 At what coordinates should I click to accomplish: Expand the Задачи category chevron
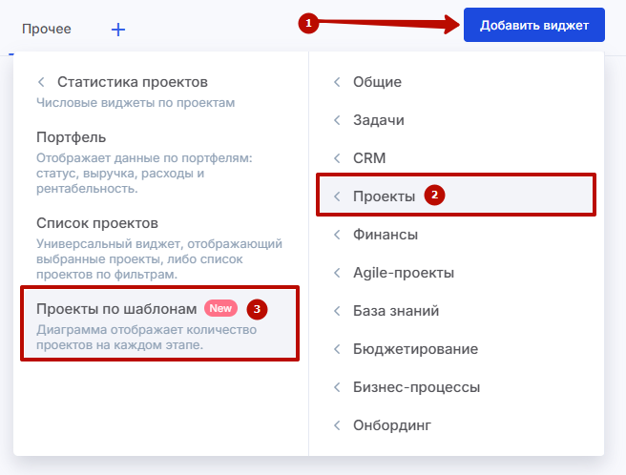pos(337,120)
